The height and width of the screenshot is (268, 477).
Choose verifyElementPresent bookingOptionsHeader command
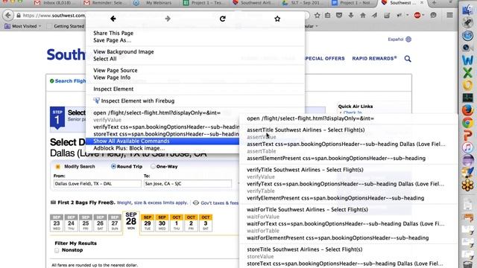point(335,198)
